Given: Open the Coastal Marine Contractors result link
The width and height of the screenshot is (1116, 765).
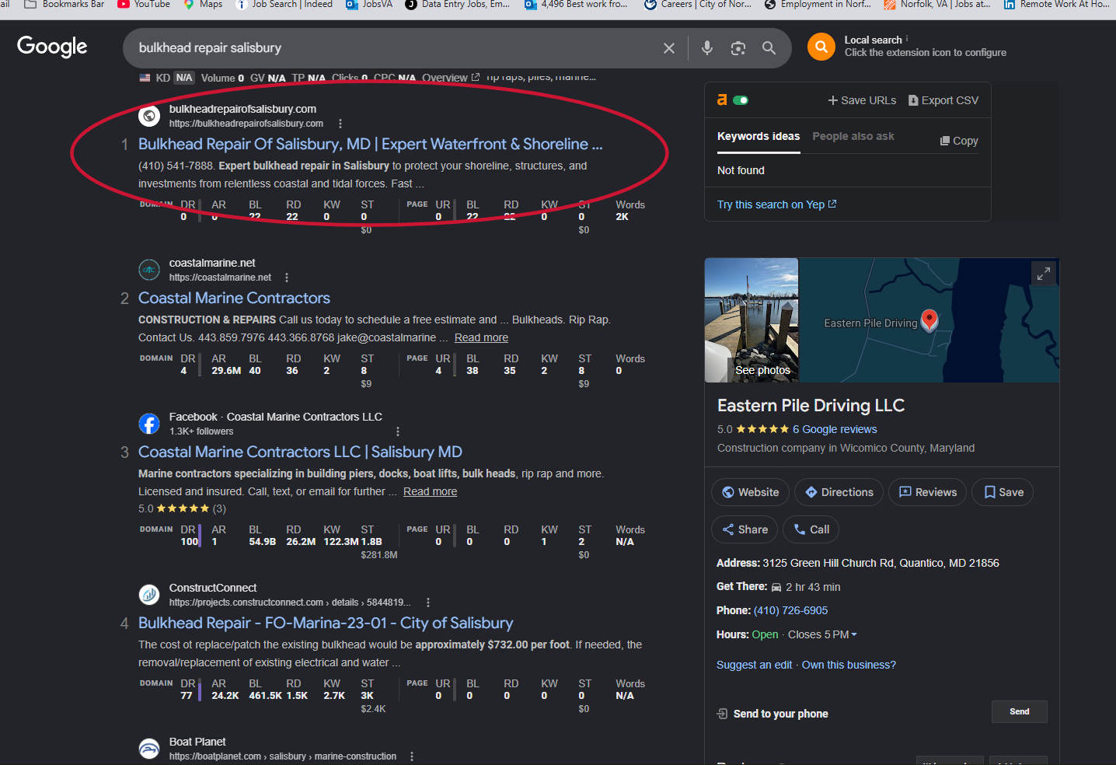Looking at the screenshot, I should (x=234, y=298).
